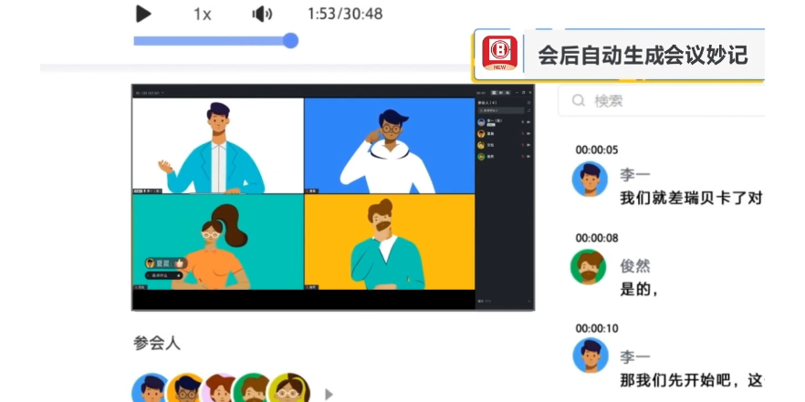Click 李一's avatar at 00:00:05

click(x=590, y=180)
